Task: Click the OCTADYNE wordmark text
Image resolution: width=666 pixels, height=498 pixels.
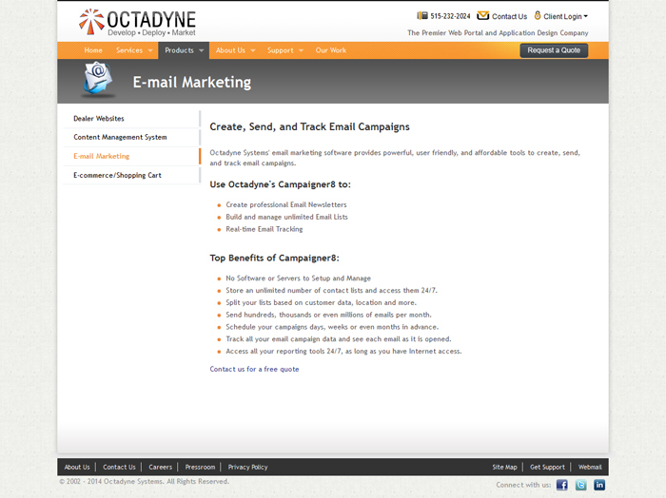Action: [151, 19]
